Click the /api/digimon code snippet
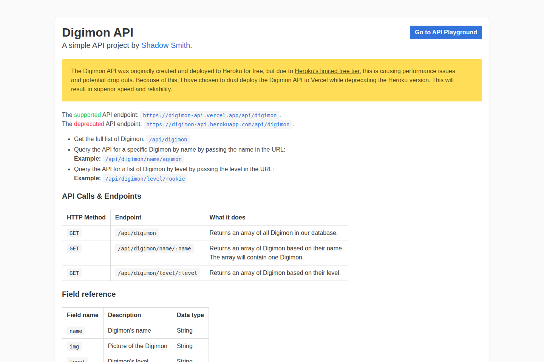544x362 pixels. coord(167,139)
